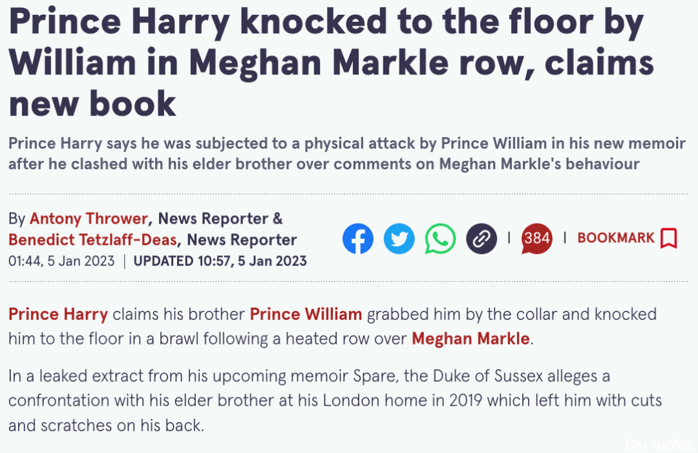Viewport: 698px width, 453px height.
Task: Open the 384 comments bubble
Action: click(537, 238)
